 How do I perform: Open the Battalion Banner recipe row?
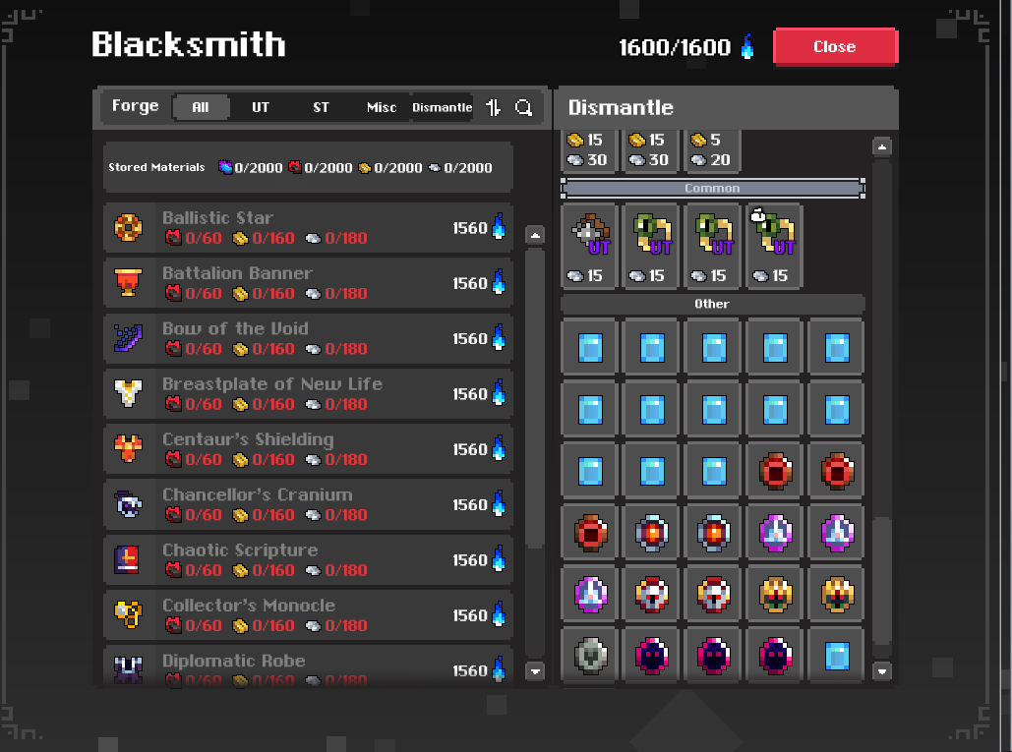pos(309,283)
